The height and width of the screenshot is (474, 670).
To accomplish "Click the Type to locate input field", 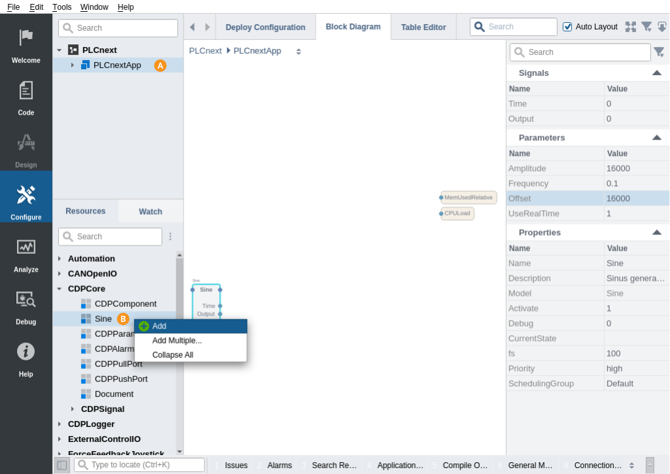I will [145, 465].
